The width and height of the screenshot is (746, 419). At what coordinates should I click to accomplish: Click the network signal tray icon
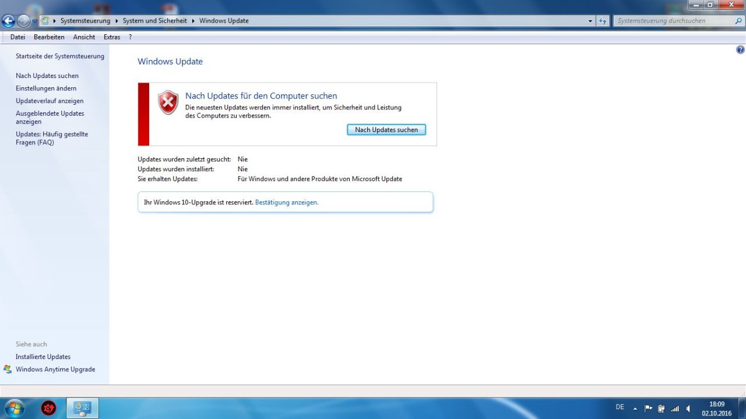click(675, 409)
